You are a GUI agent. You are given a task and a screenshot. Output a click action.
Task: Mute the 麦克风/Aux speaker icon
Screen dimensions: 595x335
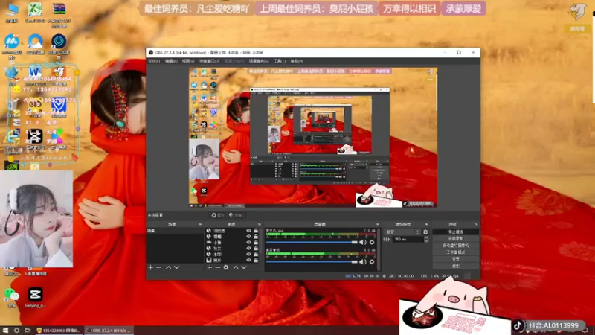(363, 243)
